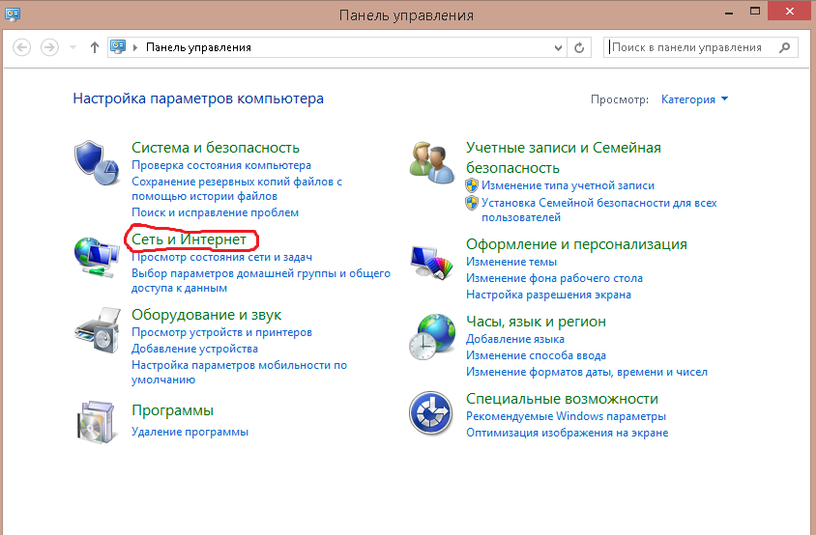Screen dimensions: 816x535
Task: Click the Hardware and Sound printer icon
Action: [x=98, y=330]
